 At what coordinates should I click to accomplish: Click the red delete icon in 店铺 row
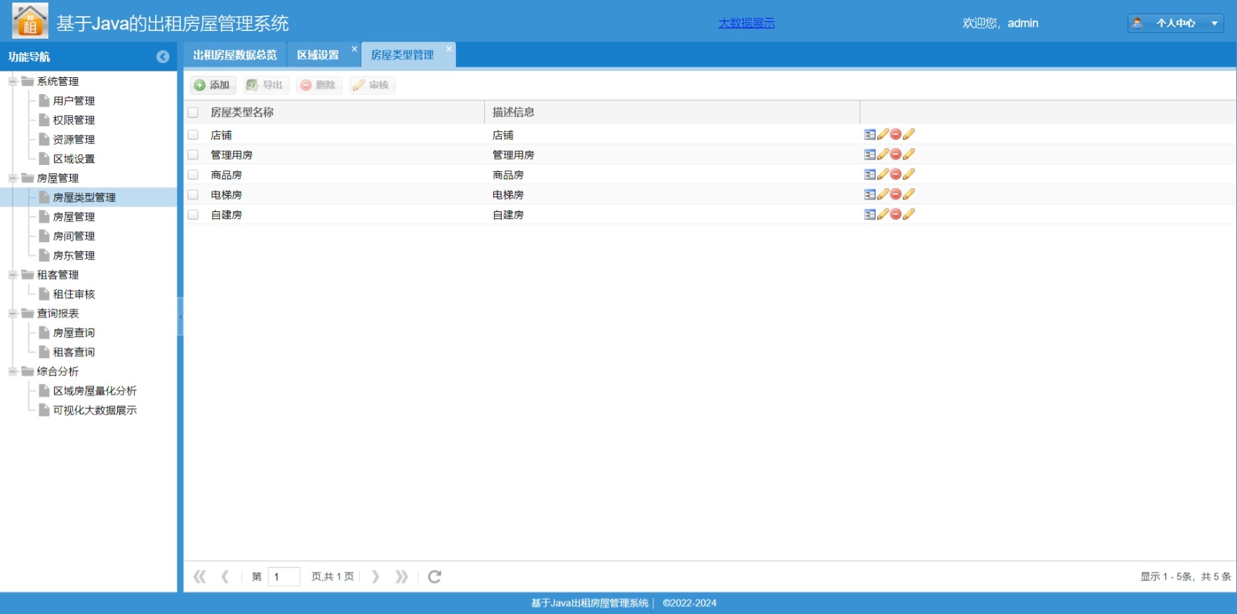(895, 134)
